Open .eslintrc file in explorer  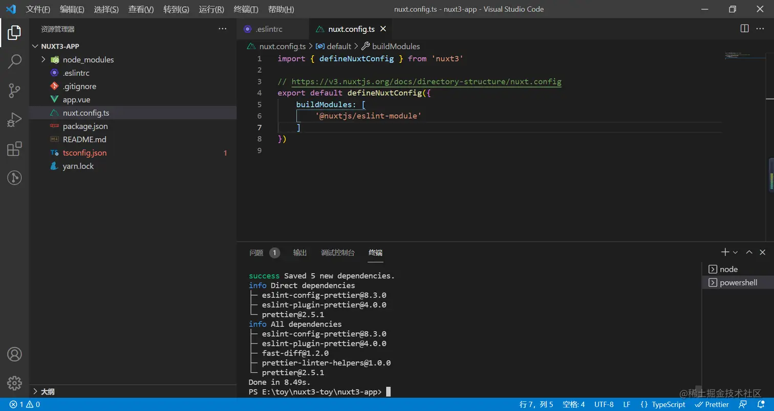click(x=133, y=73)
